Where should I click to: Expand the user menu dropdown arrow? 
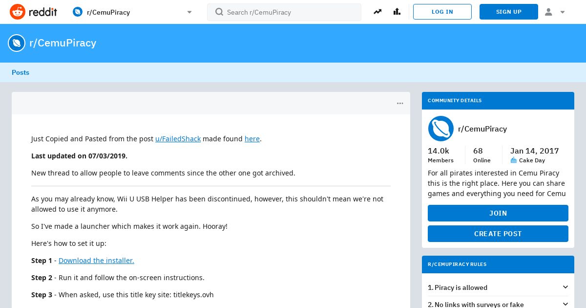(563, 12)
